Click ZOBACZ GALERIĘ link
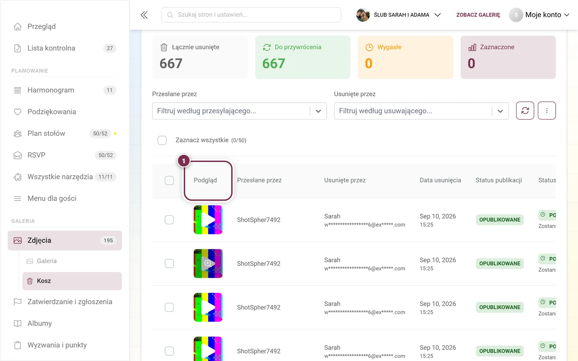This screenshot has width=578, height=361. coord(478,15)
